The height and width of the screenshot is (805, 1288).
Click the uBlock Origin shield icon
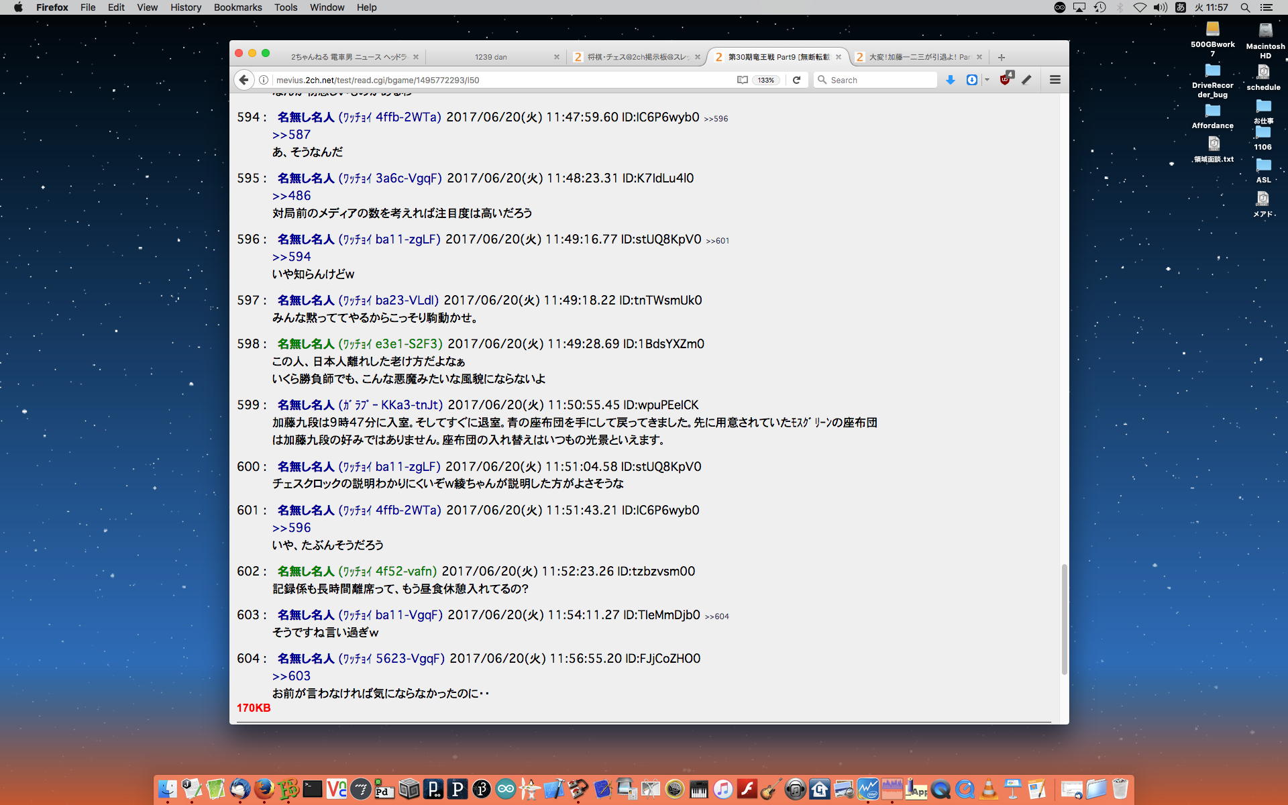click(1005, 80)
